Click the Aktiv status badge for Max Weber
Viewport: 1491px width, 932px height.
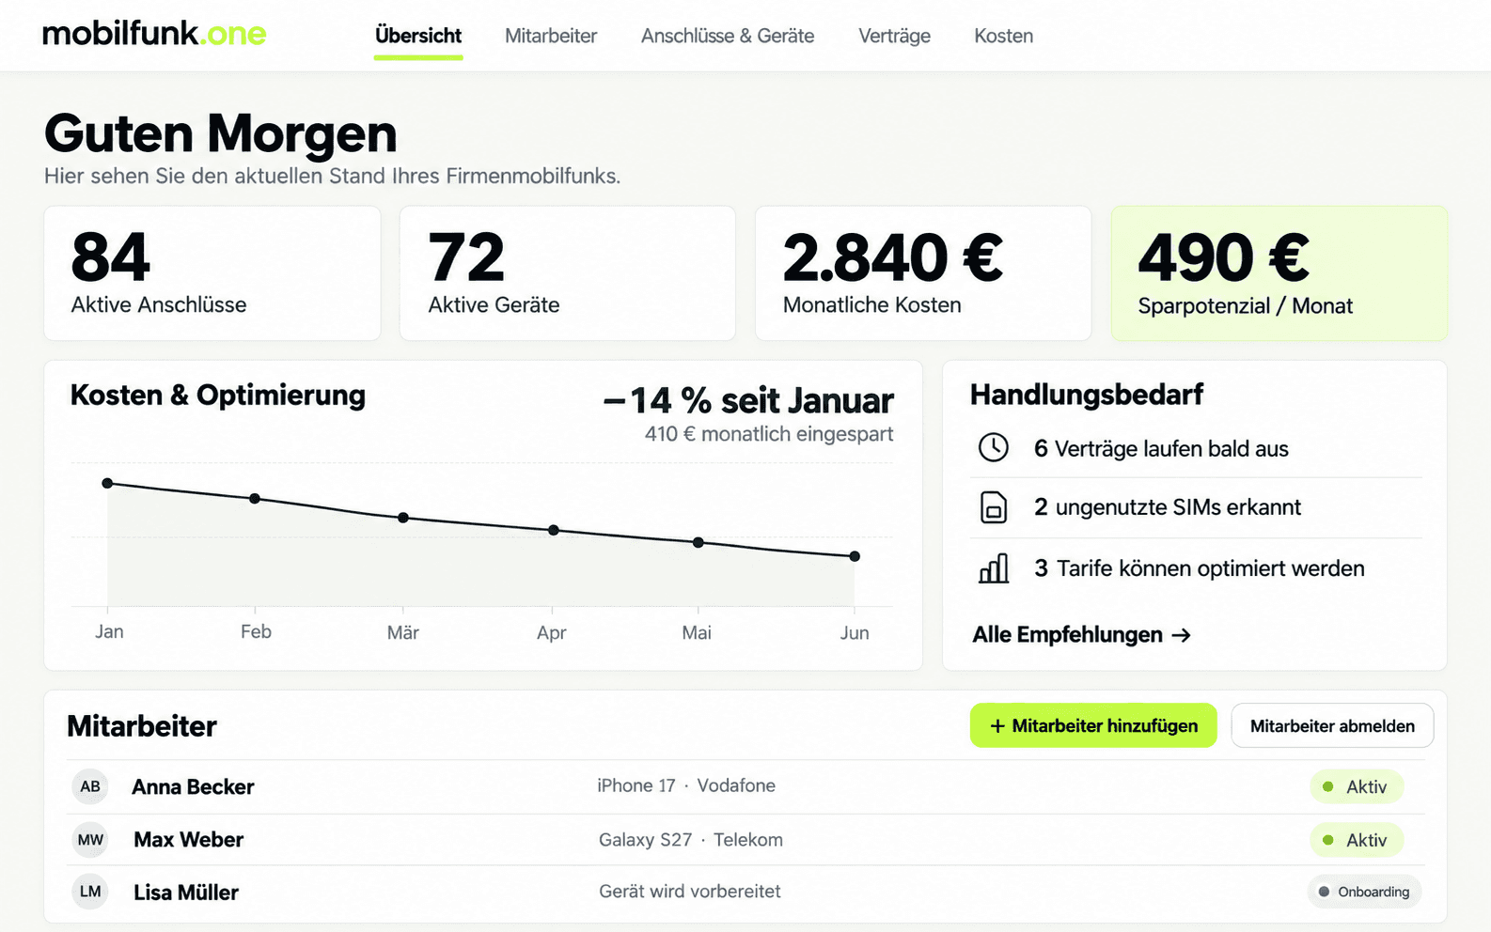1357,840
